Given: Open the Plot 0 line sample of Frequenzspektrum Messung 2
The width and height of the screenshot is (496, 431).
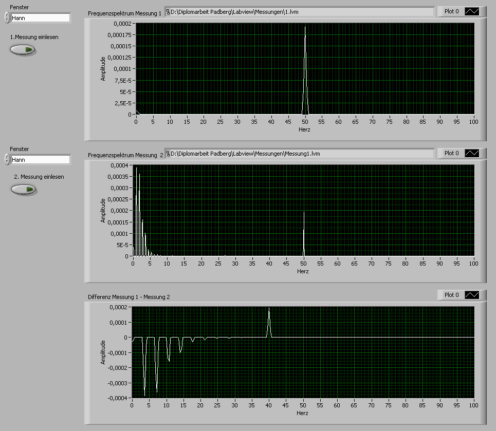Looking at the screenshot, I should point(472,153).
